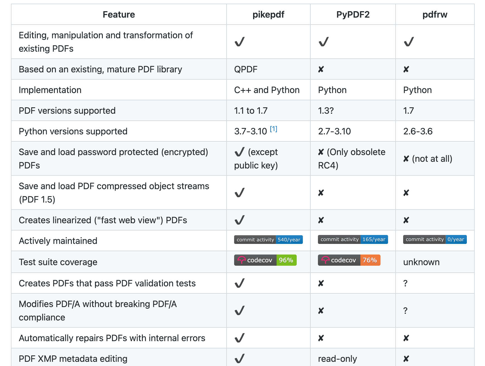The image size is (485, 366).
Task: Click 'read-only' in XMP metadata row
Action: (x=337, y=359)
